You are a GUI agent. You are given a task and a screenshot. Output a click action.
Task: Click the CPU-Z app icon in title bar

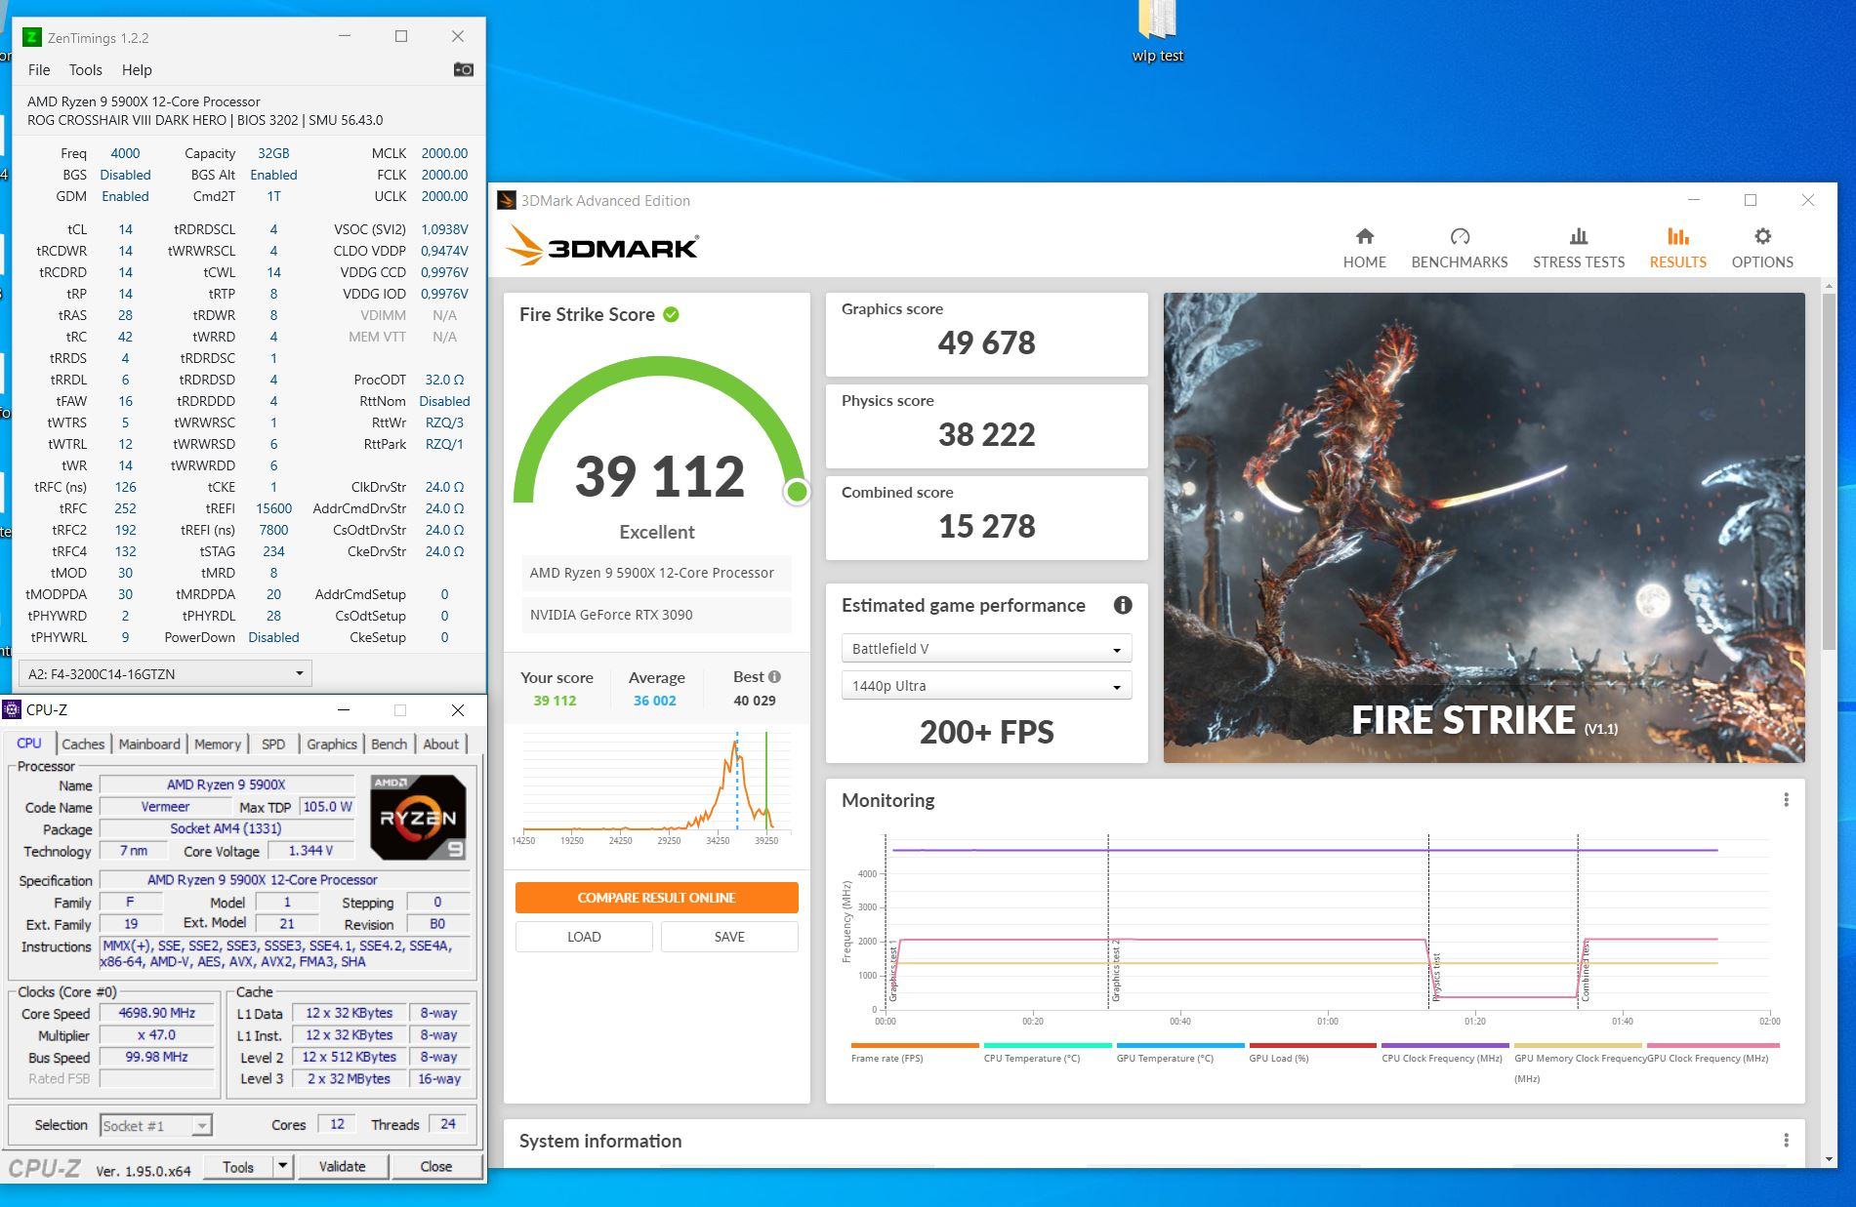12,709
